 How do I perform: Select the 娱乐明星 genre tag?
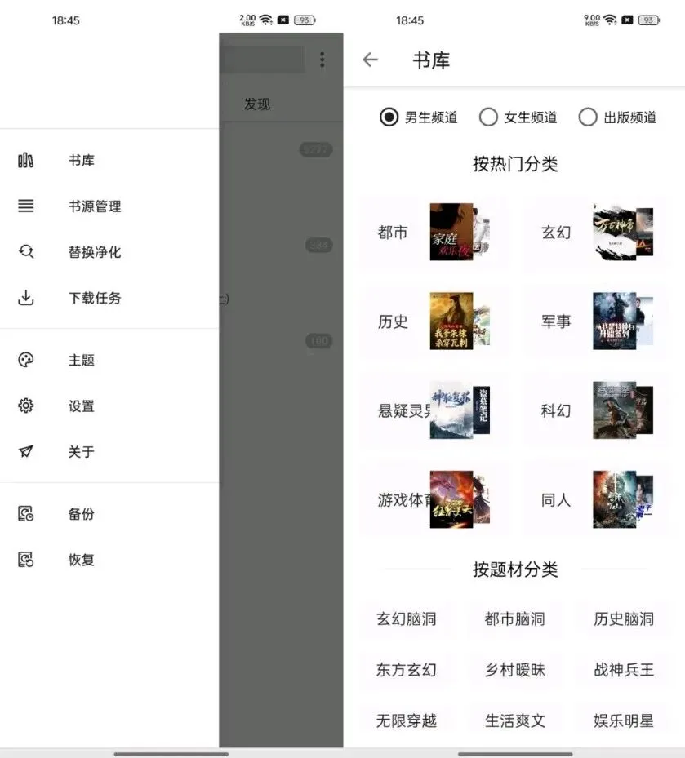click(624, 720)
